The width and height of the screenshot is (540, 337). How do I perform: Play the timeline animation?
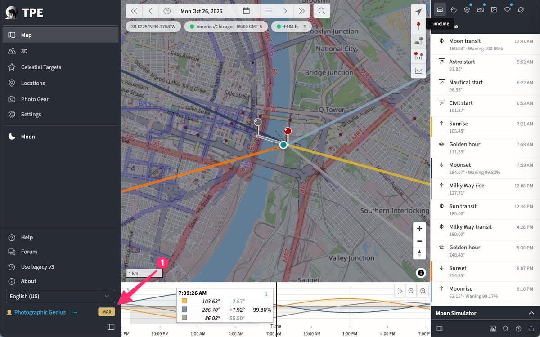(400, 291)
